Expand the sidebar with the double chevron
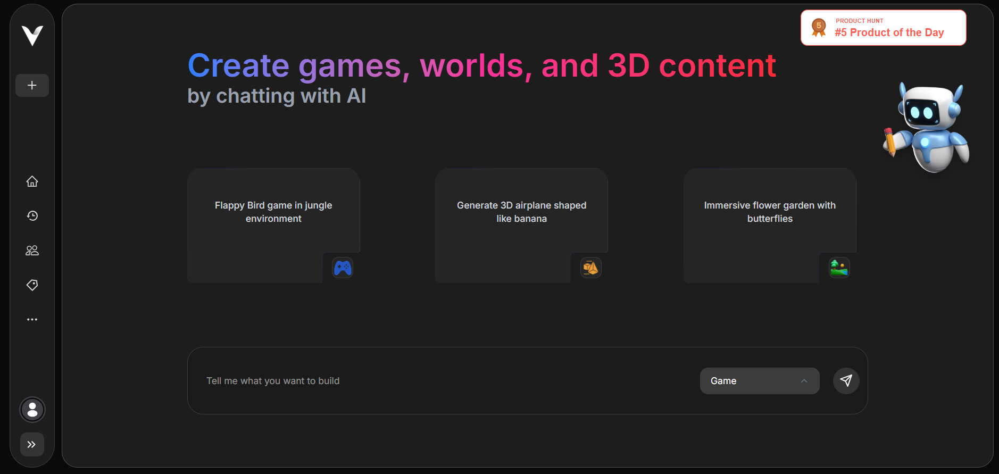 coord(32,444)
